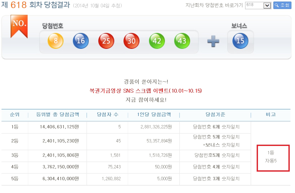
Task: Click the red number 30 ball
Action: coord(131,41)
